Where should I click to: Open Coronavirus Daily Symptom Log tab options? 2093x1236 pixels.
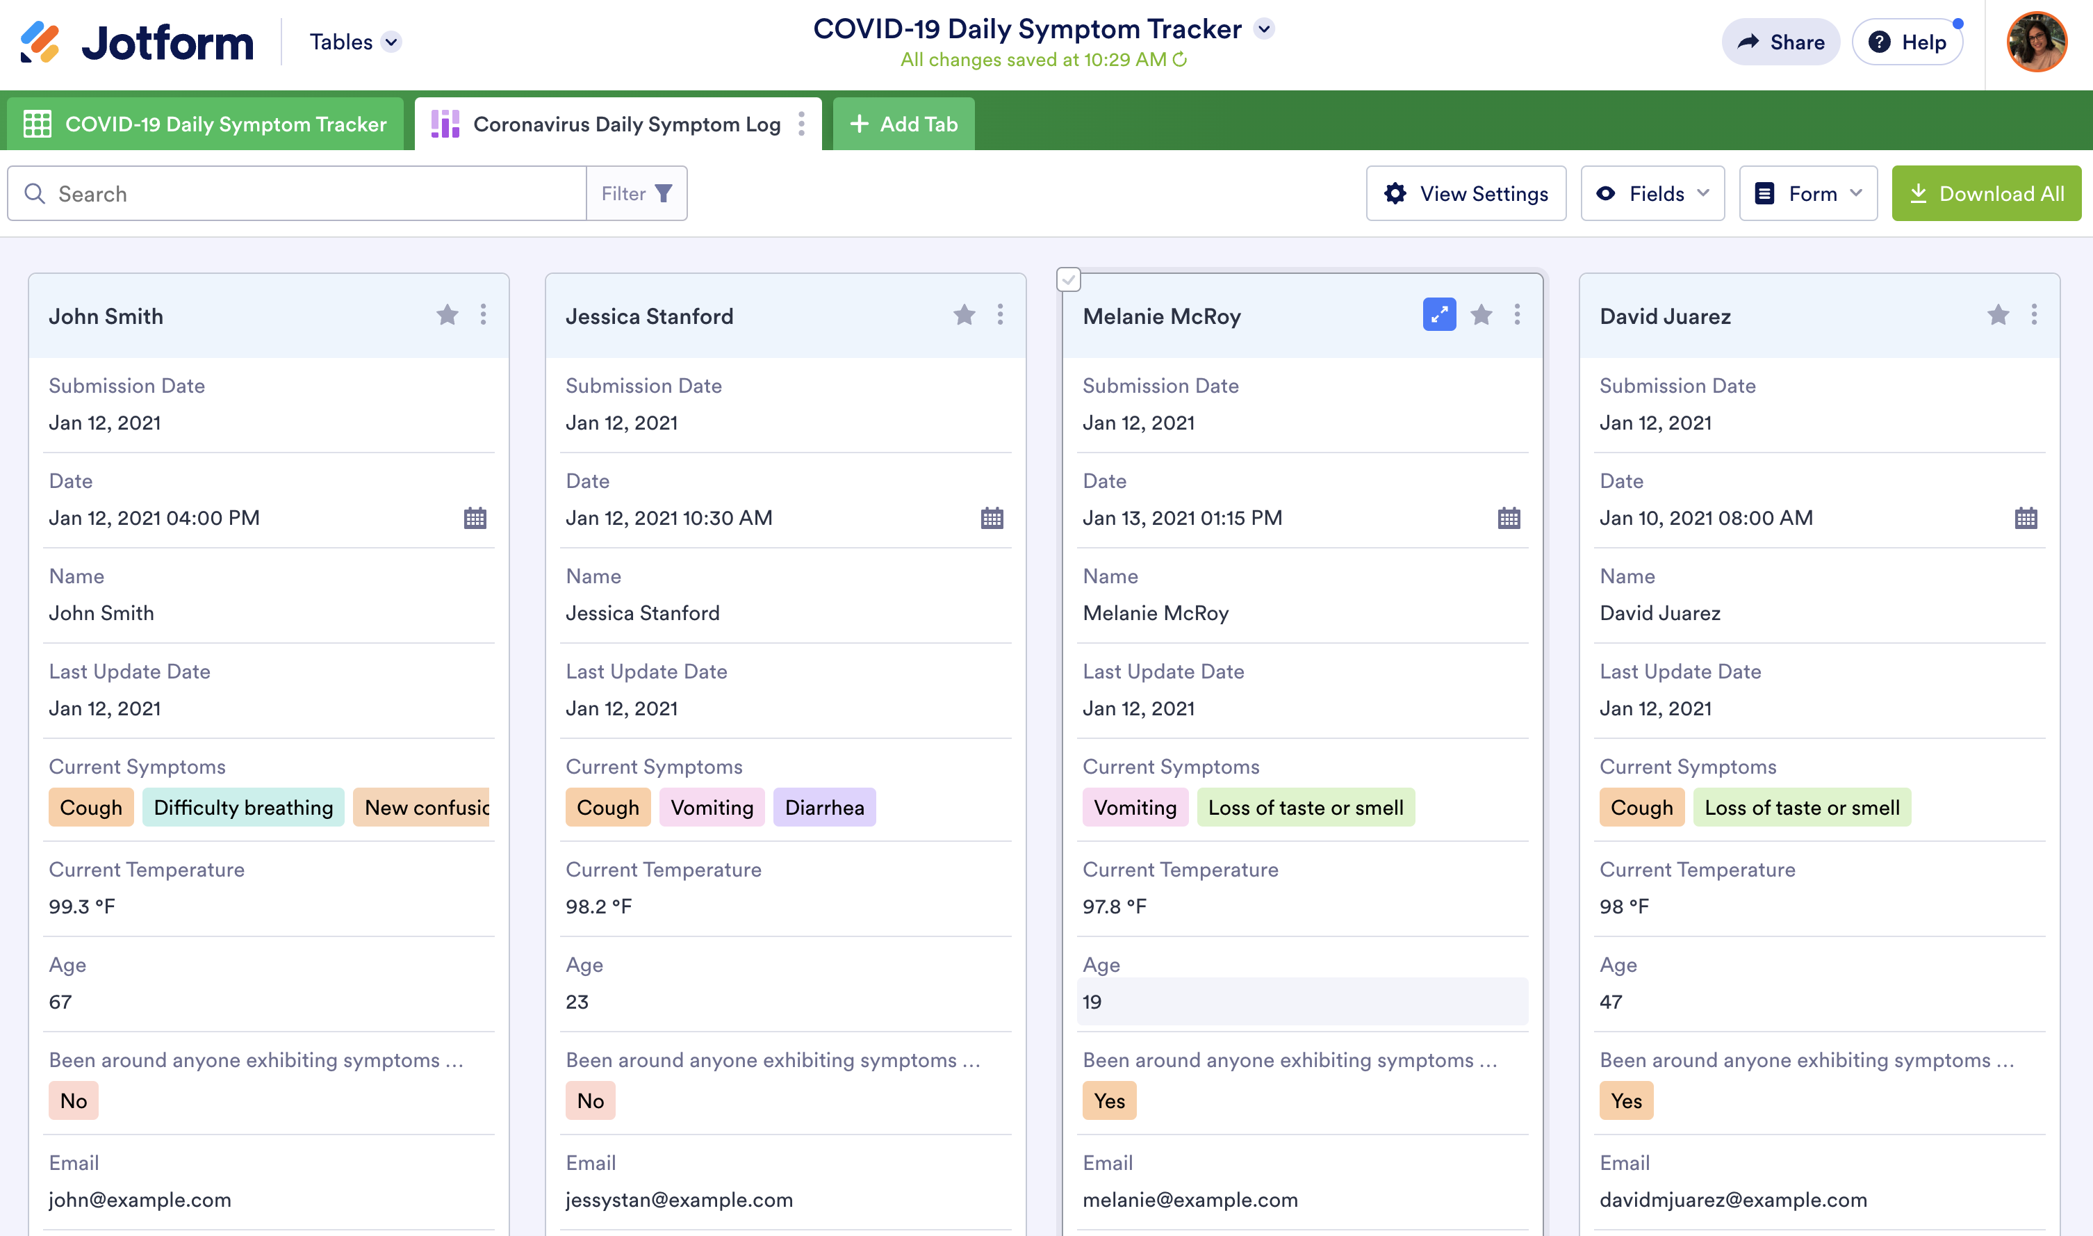[801, 124]
